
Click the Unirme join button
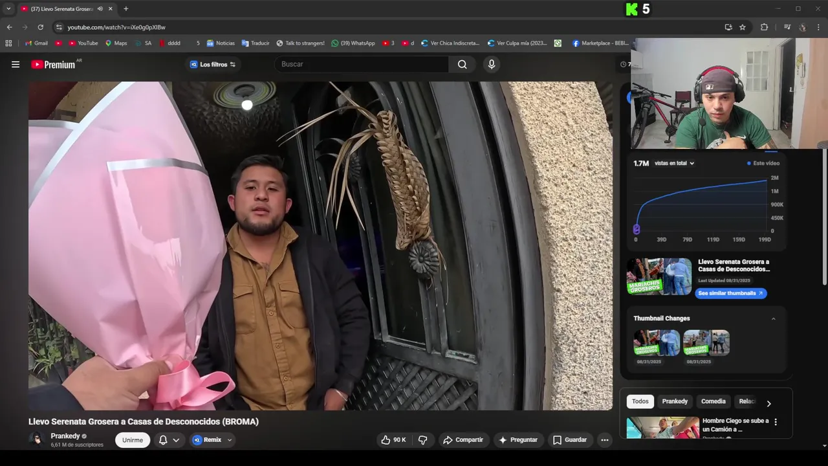133,440
